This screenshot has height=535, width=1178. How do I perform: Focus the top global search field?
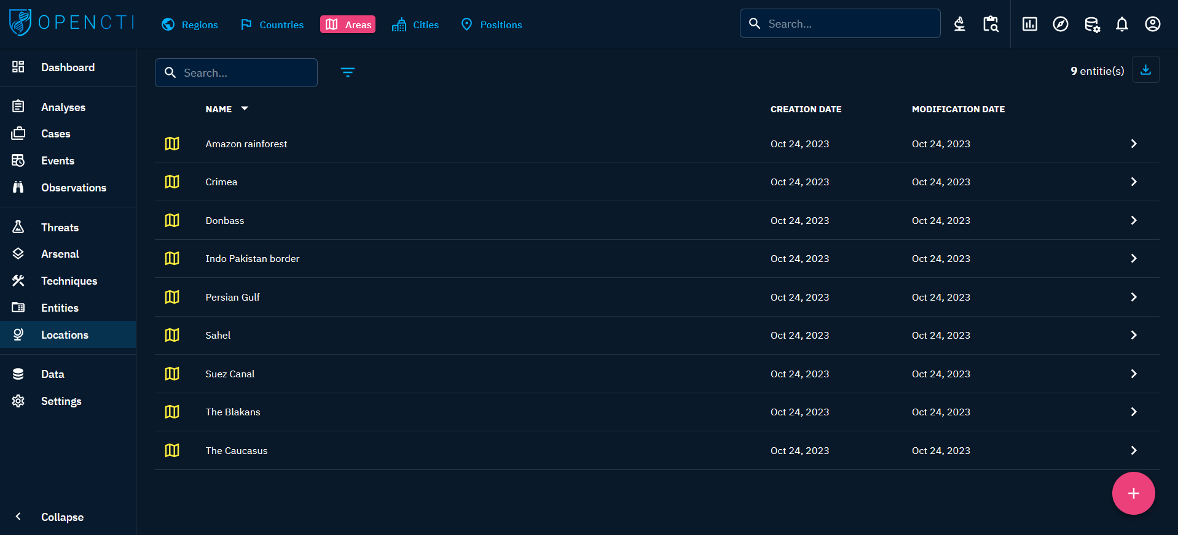(x=848, y=24)
